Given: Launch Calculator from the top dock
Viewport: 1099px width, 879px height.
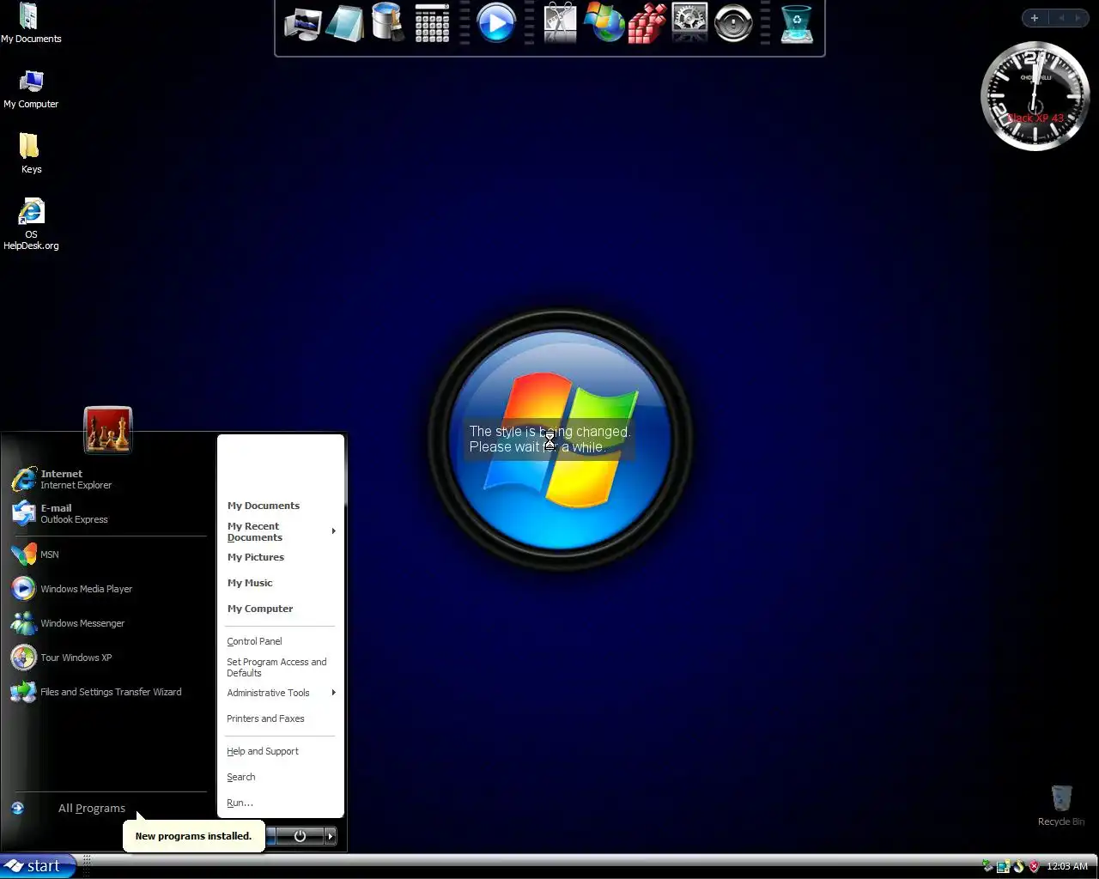Looking at the screenshot, I should [432, 23].
